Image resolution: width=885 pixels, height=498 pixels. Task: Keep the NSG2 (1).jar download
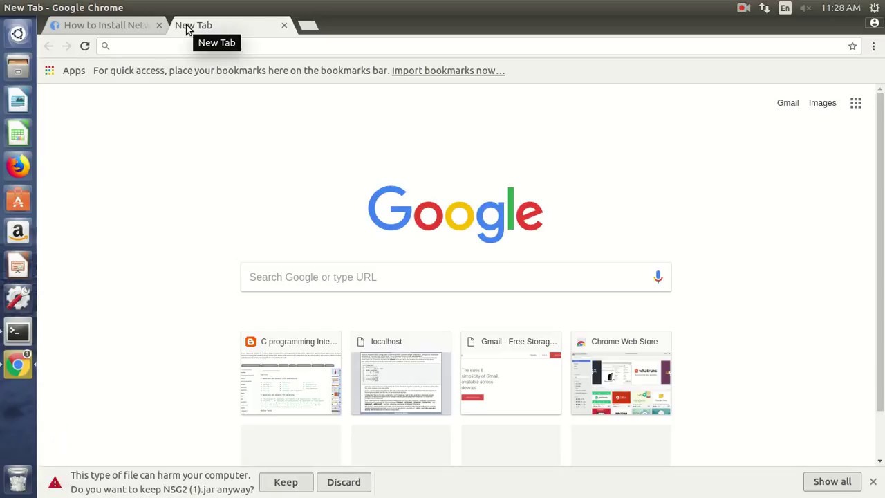286,482
